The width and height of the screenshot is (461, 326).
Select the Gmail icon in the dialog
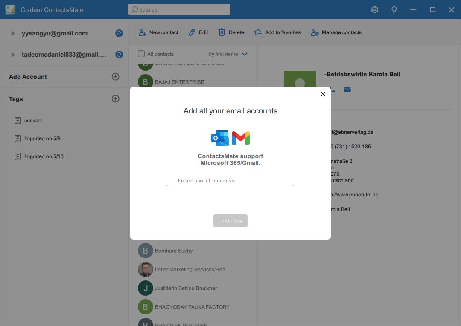241,138
